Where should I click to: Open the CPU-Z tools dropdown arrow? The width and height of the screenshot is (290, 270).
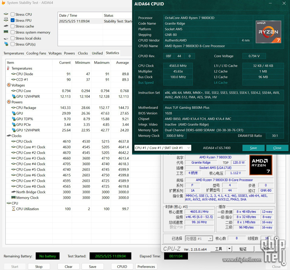click(x=229, y=249)
